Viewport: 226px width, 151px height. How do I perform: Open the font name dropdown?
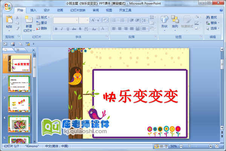[x=77, y=20]
